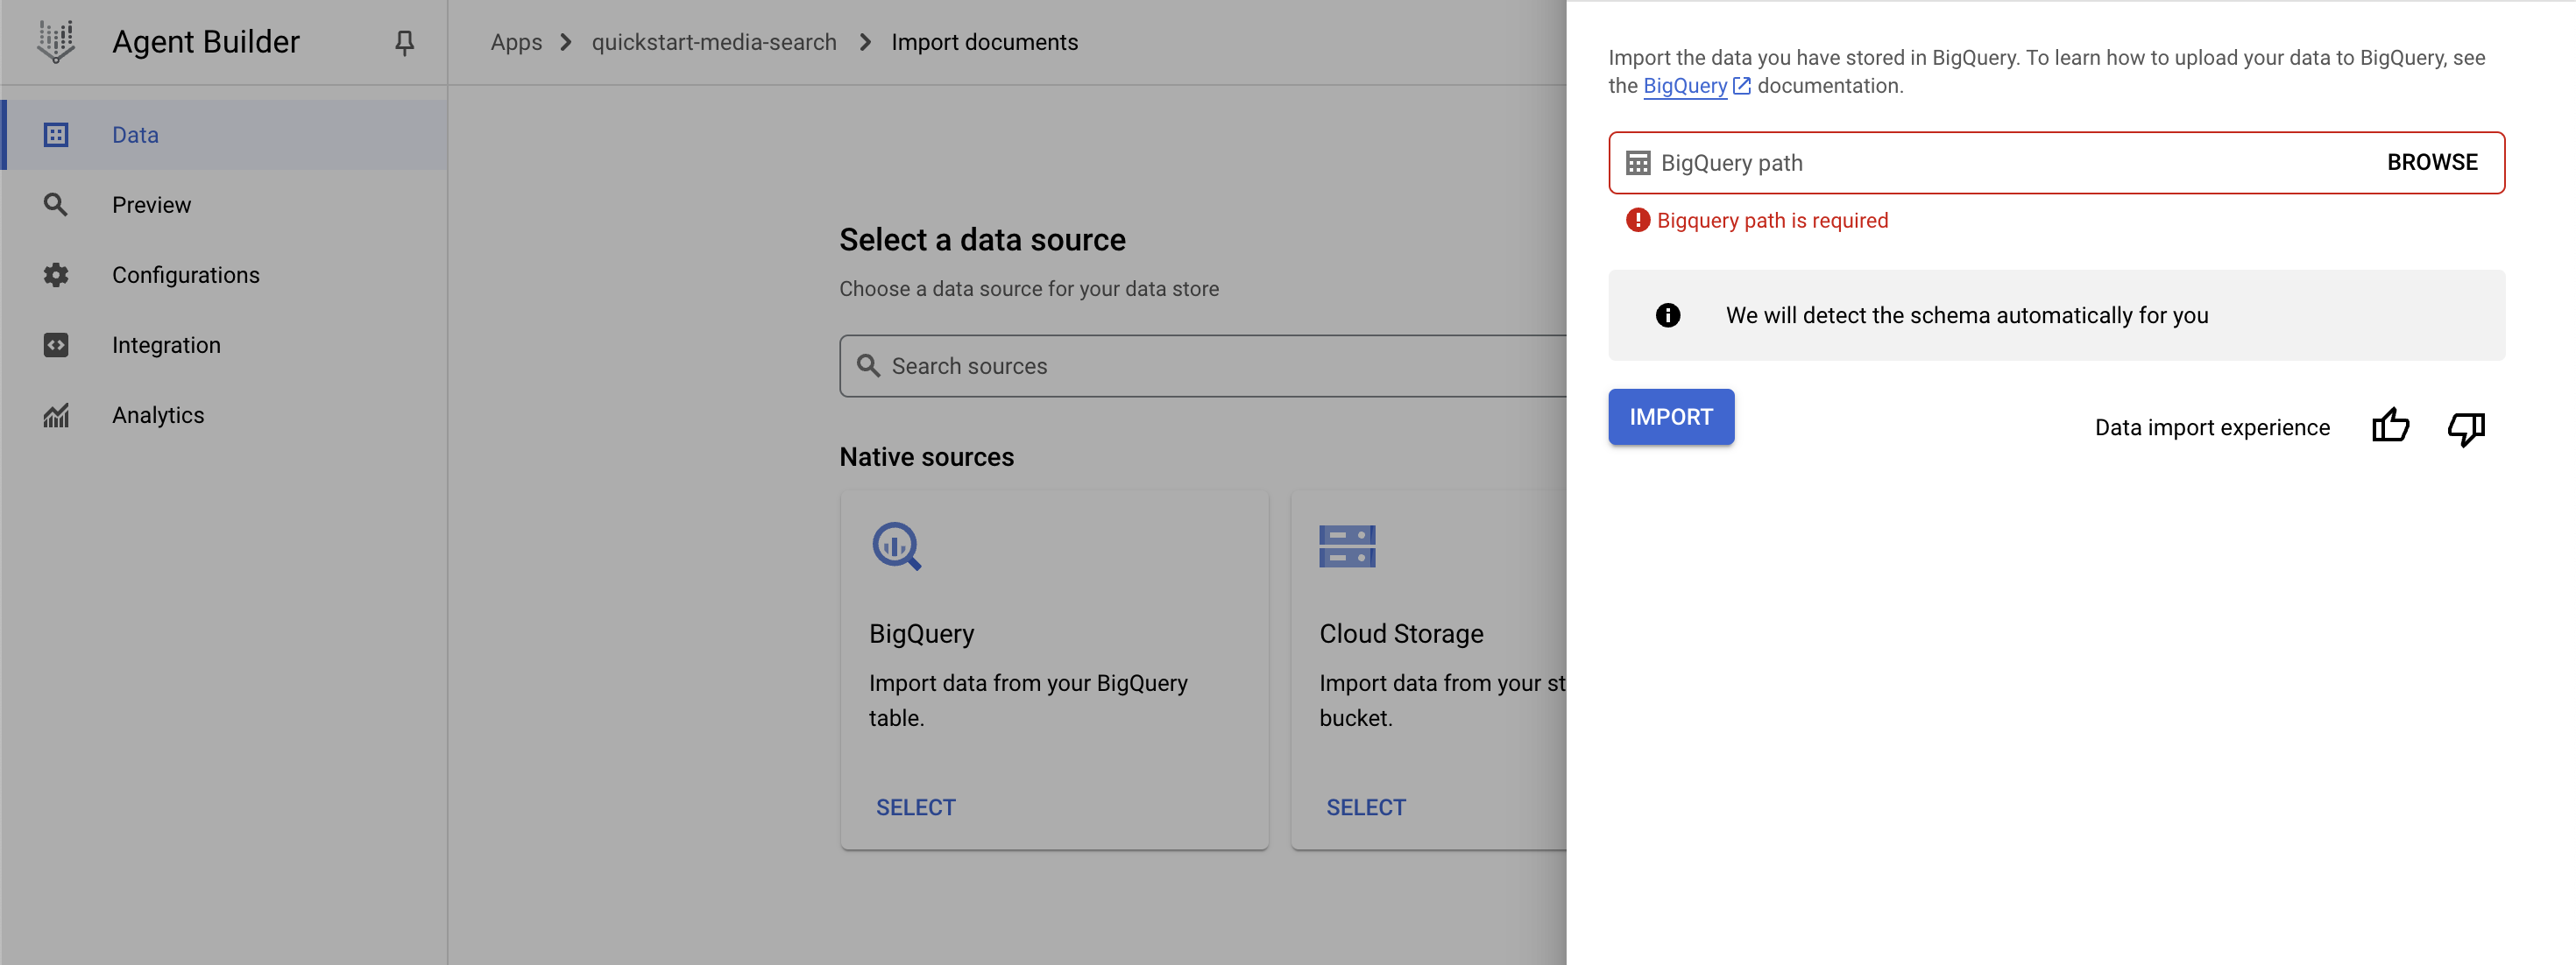The width and height of the screenshot is (2576, 965).
Task: Go to Configurations in sidebar
Action: coord(185,275)
